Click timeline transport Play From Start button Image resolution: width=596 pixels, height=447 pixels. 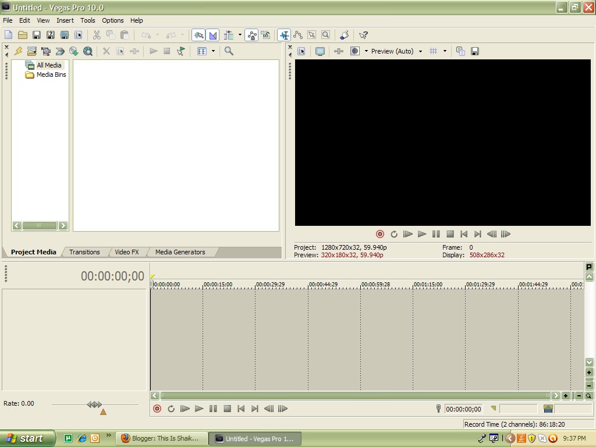(x=185, y=409)
